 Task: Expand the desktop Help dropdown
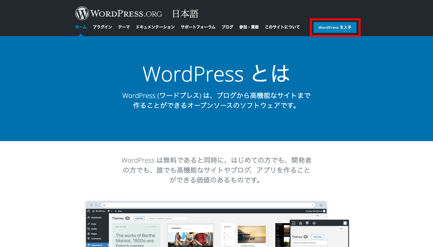pos(318,216)
